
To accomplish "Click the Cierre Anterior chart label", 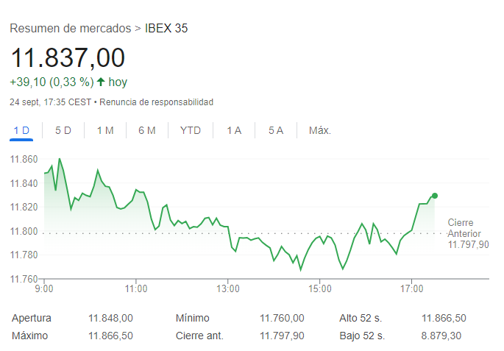I will pos(466,233).
